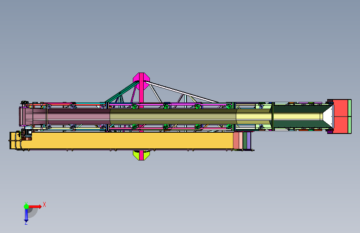
Task: Click the green Y axis ball on triad
Action: coord(26,206)
